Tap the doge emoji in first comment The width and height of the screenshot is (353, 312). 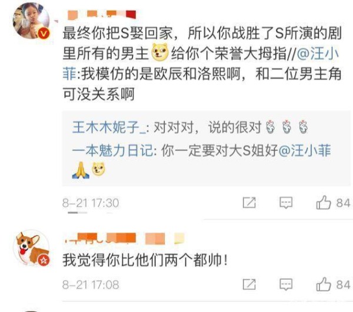coord(160,52)
